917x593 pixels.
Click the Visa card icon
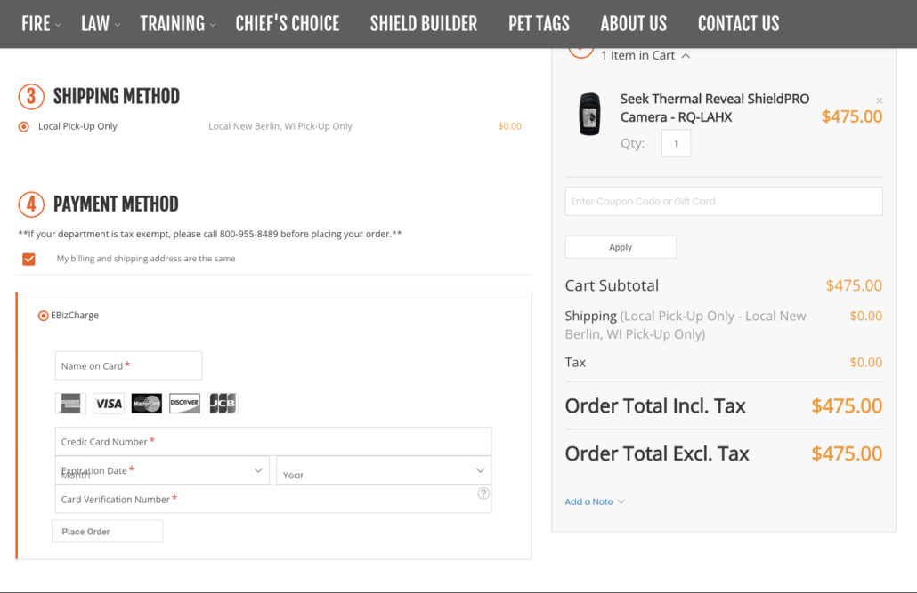pyautogui.click(x=109, y=403)
